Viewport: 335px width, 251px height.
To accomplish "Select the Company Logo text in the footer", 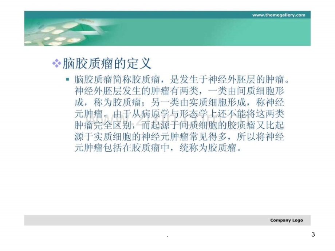I will tap(287, 220).
